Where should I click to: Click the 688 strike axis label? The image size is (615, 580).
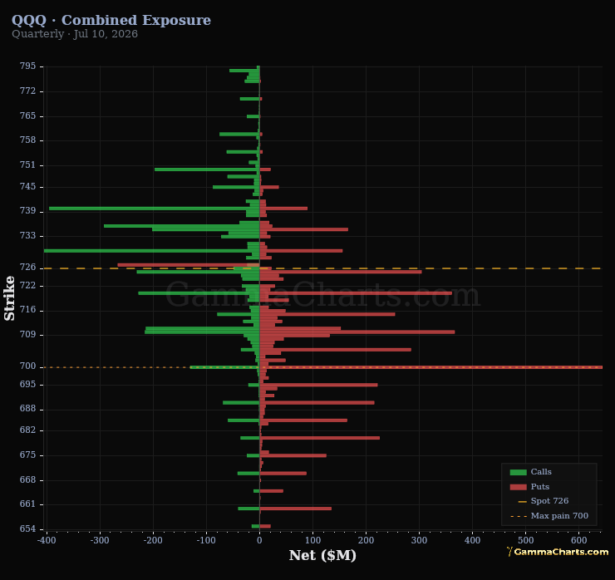(x=27, y=409)
